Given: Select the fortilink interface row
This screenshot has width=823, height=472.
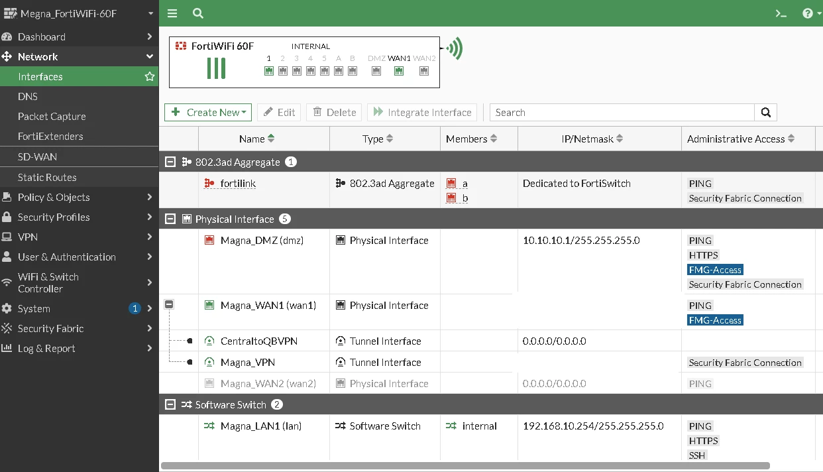Looking at the screenshot, I should point(486,190).
